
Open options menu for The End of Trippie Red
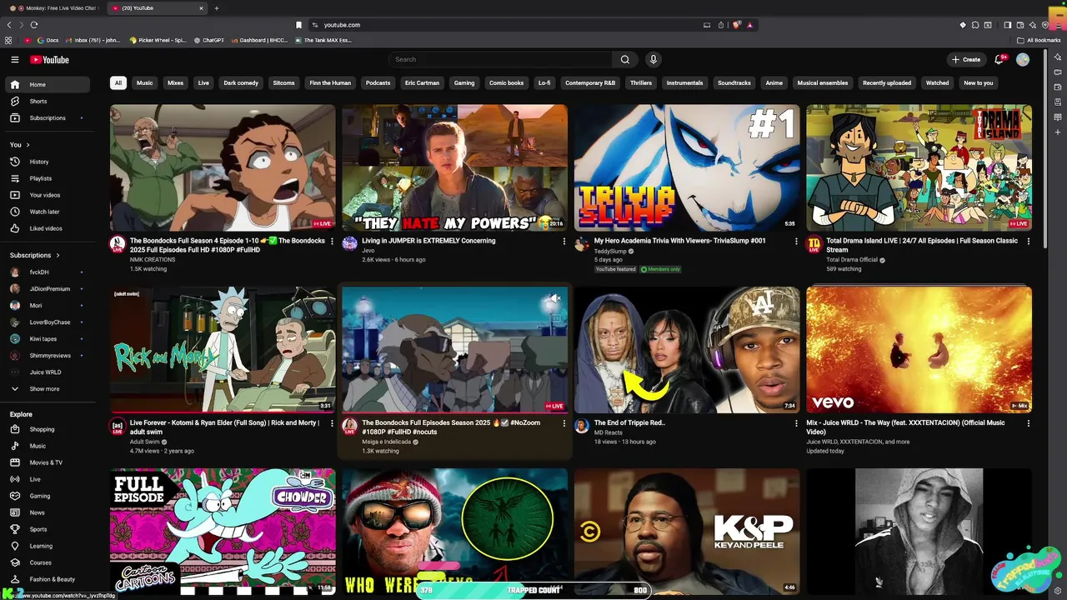coord(796,423)
